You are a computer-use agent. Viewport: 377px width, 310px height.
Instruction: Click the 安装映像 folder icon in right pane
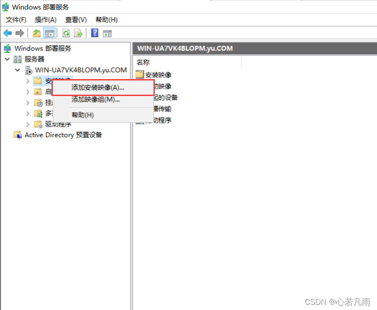pos(140,74)
